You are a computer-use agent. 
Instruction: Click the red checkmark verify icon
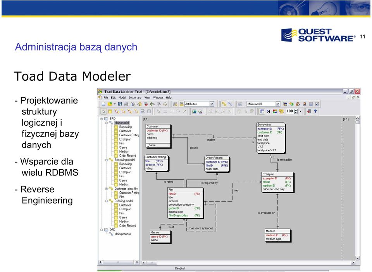tap(146, 104)
